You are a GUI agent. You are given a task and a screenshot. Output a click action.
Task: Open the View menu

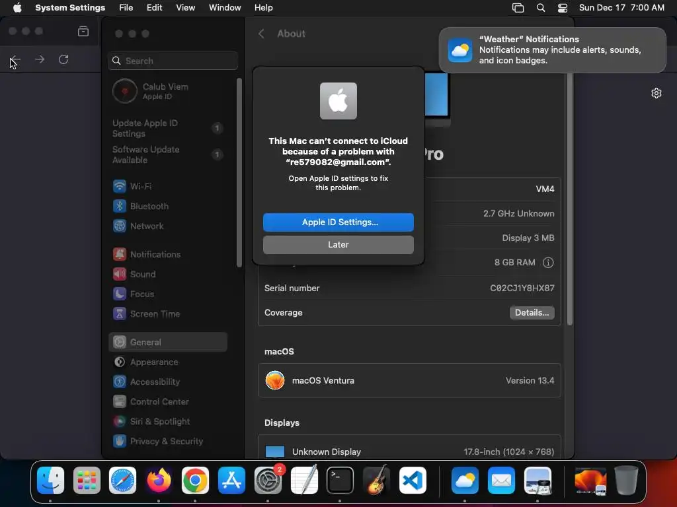186,8
